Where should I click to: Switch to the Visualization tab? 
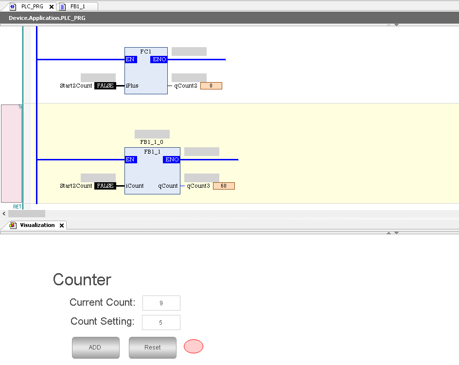[37, 225]
